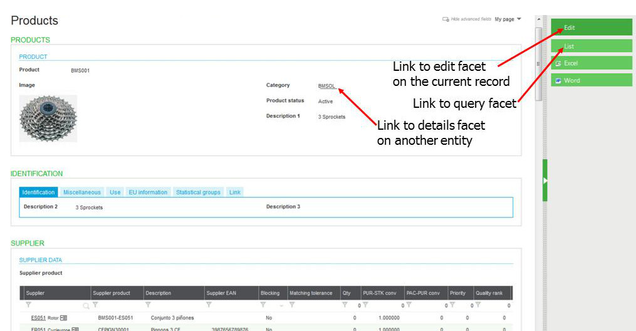Select the Statistical groups tab
Image resolution: width=636 pixels, height=331 pixels.
(198, 192)
